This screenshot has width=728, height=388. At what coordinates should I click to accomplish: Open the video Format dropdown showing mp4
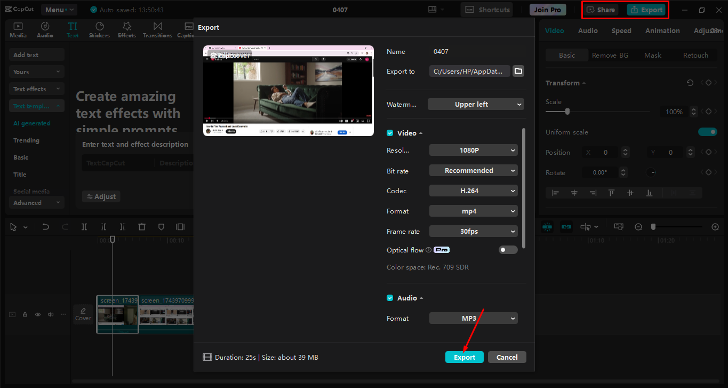(x=474, y=211)
